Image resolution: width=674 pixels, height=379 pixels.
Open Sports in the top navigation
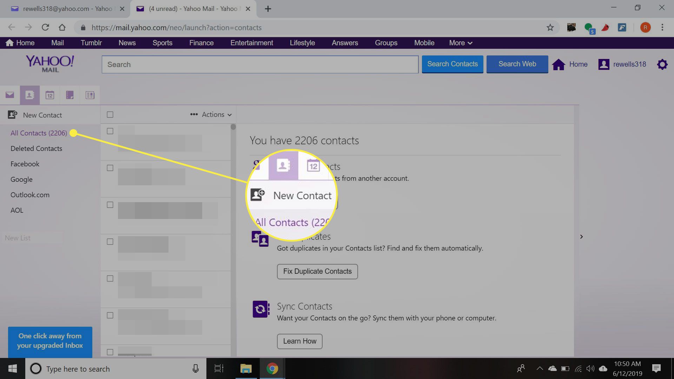[x=162, y=43]
